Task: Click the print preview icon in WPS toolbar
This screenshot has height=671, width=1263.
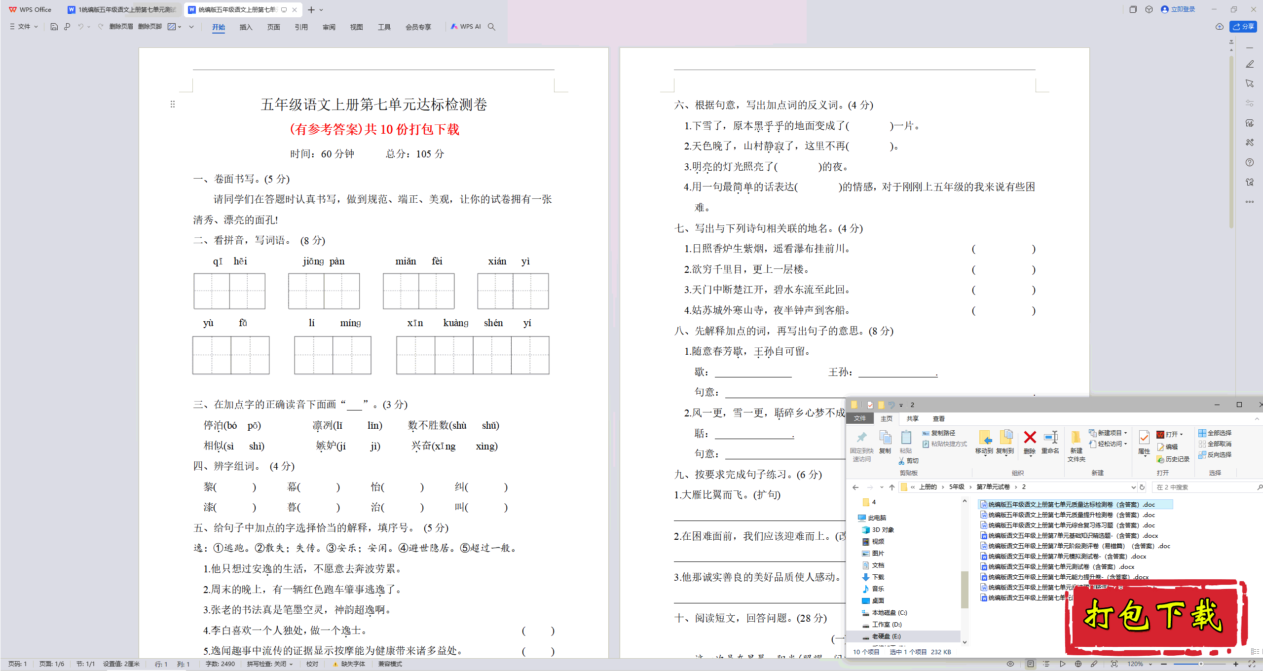Action: [x=67, y=27]
